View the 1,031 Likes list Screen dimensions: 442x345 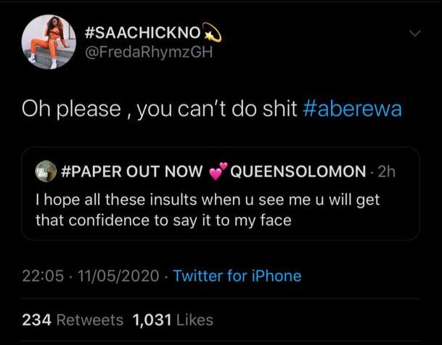pyautogui.click(x=173, y=320)
